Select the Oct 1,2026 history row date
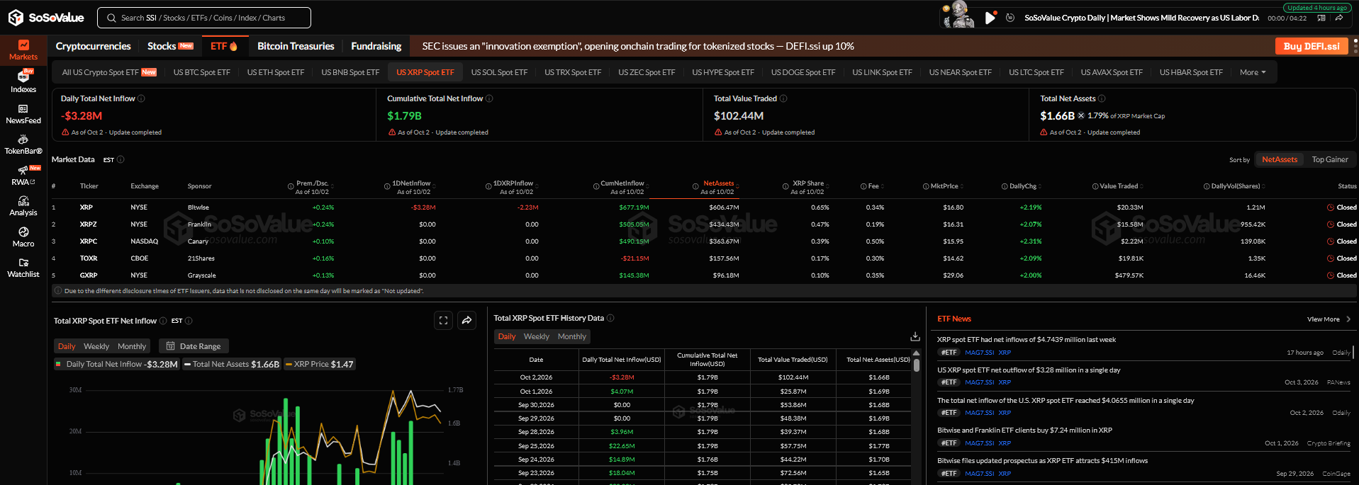 point(536,392)
